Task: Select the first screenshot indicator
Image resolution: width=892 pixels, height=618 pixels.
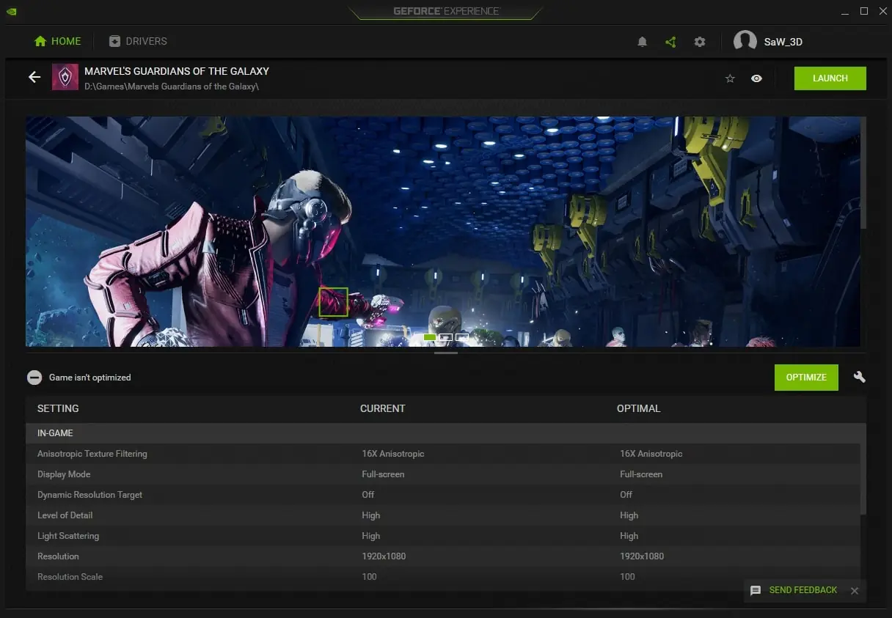Action: pyautogui.click(x=430, y=337)
